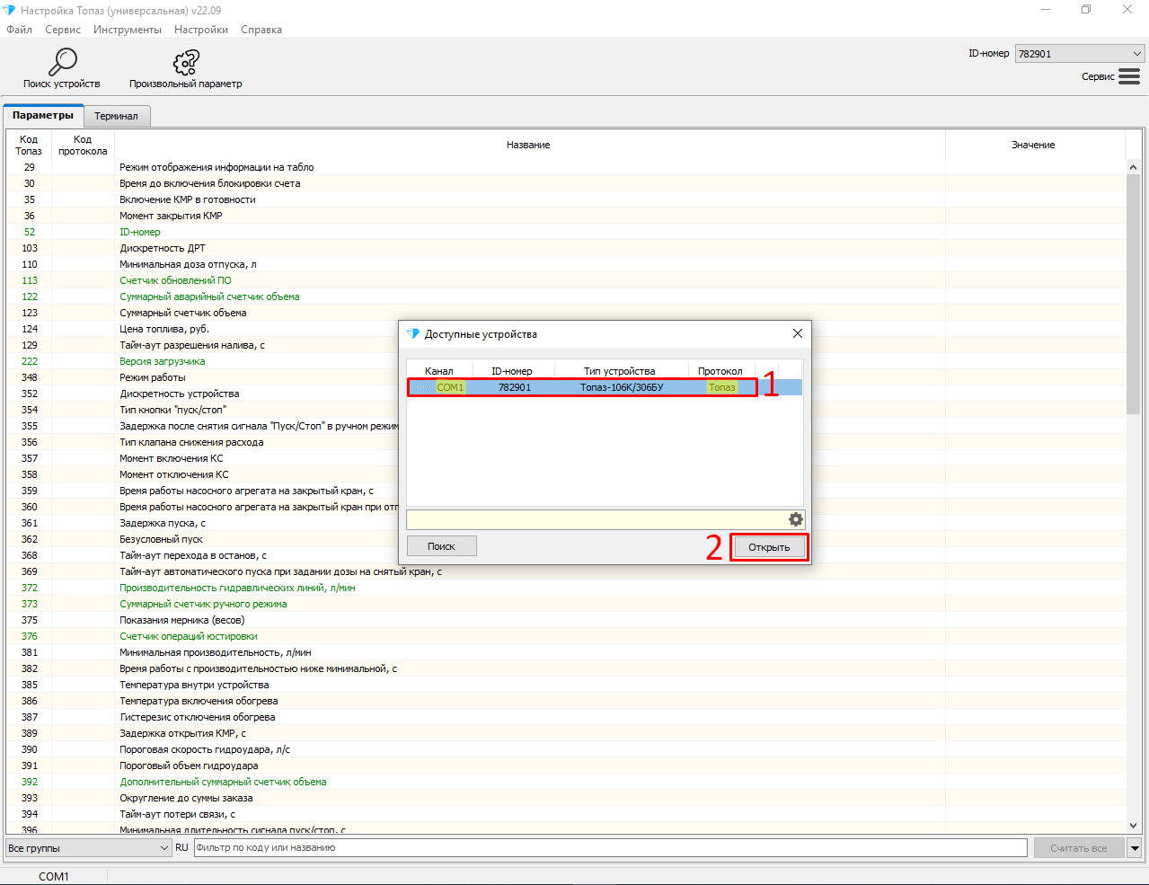This screenshot has height=885, width=1149.
Task: Select row Показания мерника (весов)
Action: pyautogui.click(x=566, y=620)
